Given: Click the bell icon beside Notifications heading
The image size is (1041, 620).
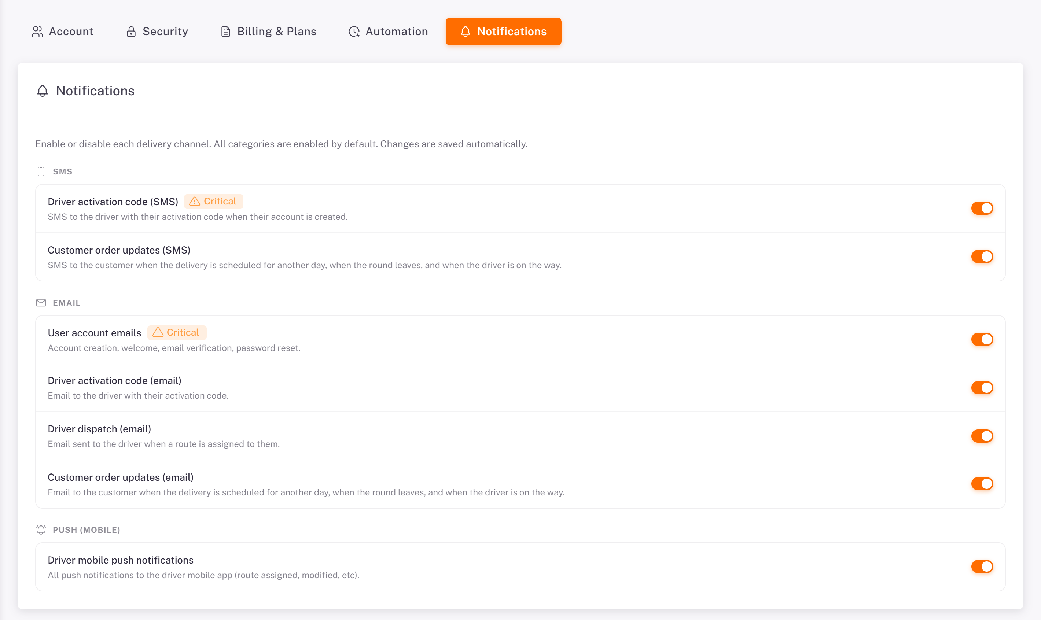Looking at the screenshot, I should coord(42,91).
